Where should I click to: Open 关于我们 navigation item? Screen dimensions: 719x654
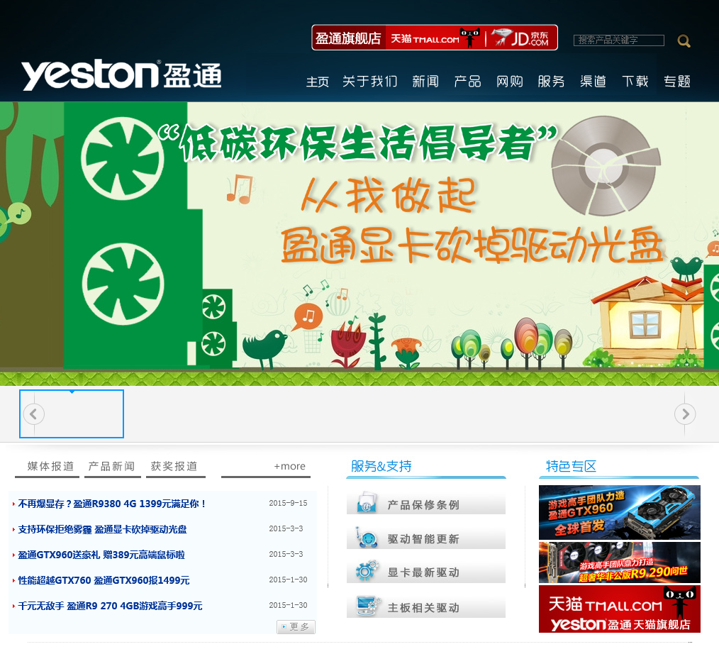point(369,82)
